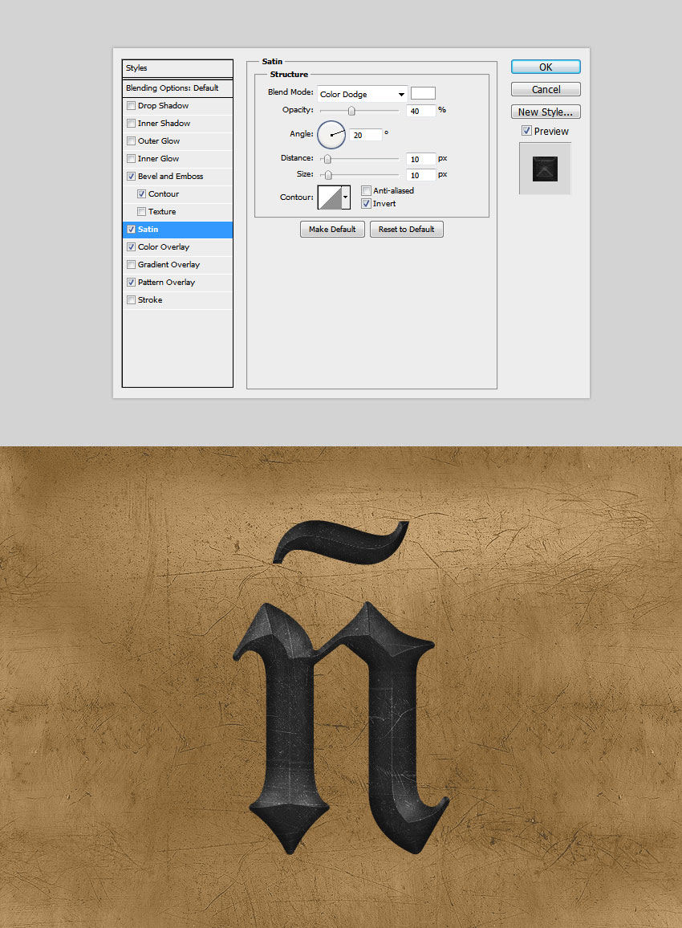This screenshot has width=682, height=928.
Task: Click the Contour curve thumbnail
Action: pos(330,197)
